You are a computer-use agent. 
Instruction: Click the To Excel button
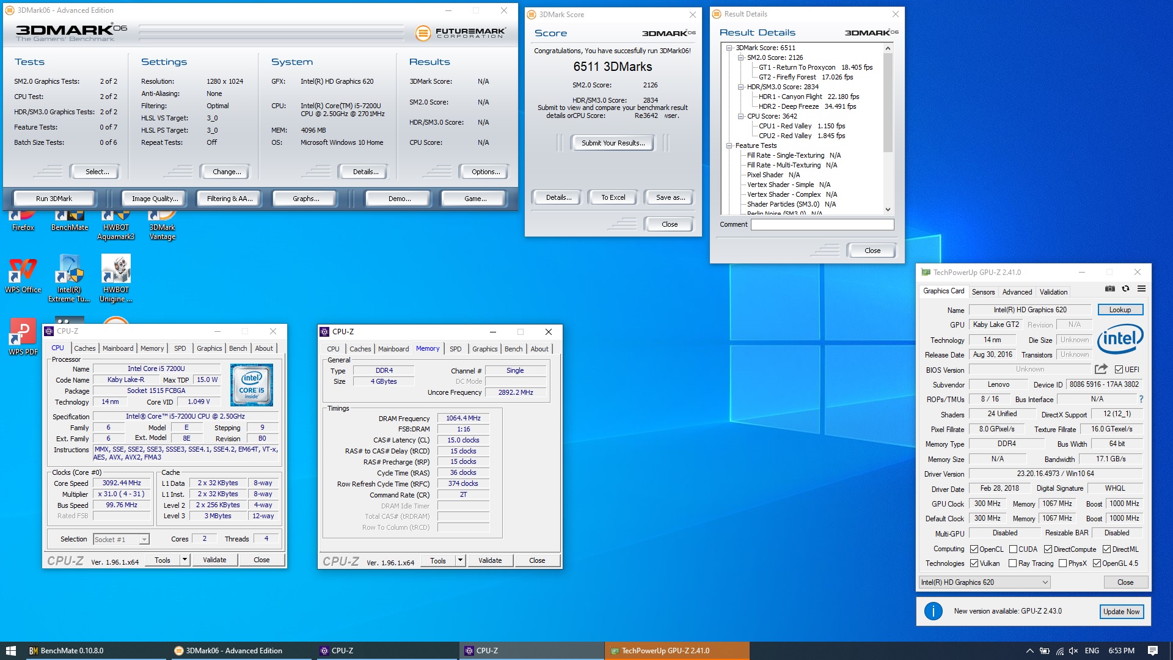coord(613,197)
